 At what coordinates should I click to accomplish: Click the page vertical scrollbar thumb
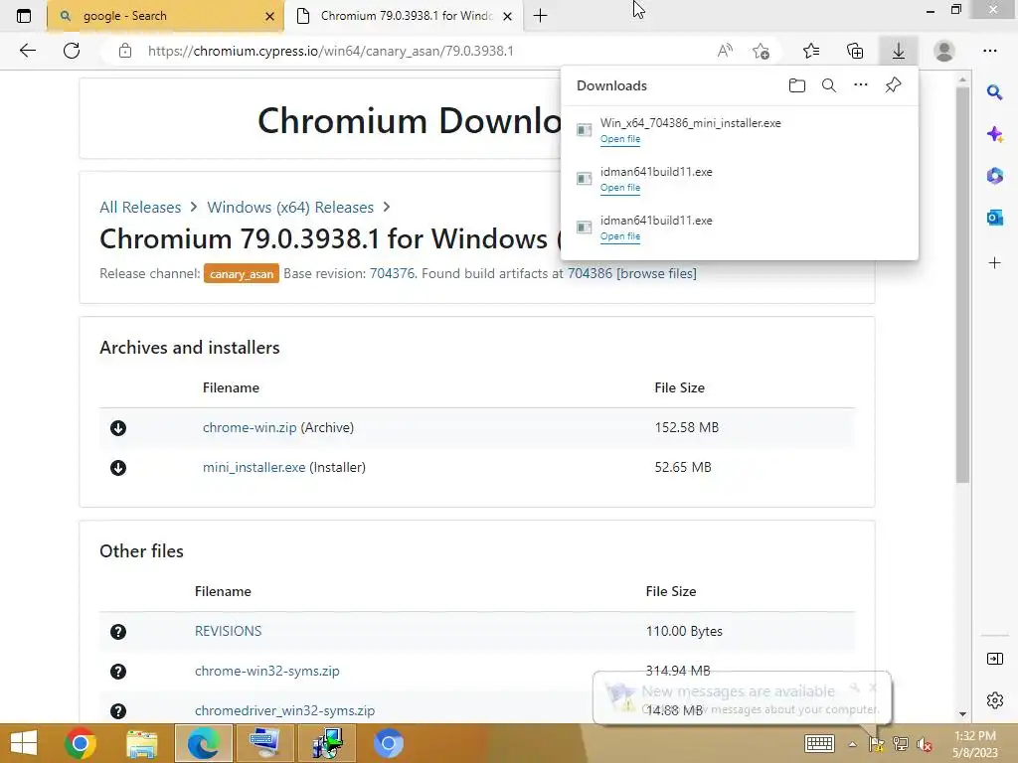[x=962, y=285]
